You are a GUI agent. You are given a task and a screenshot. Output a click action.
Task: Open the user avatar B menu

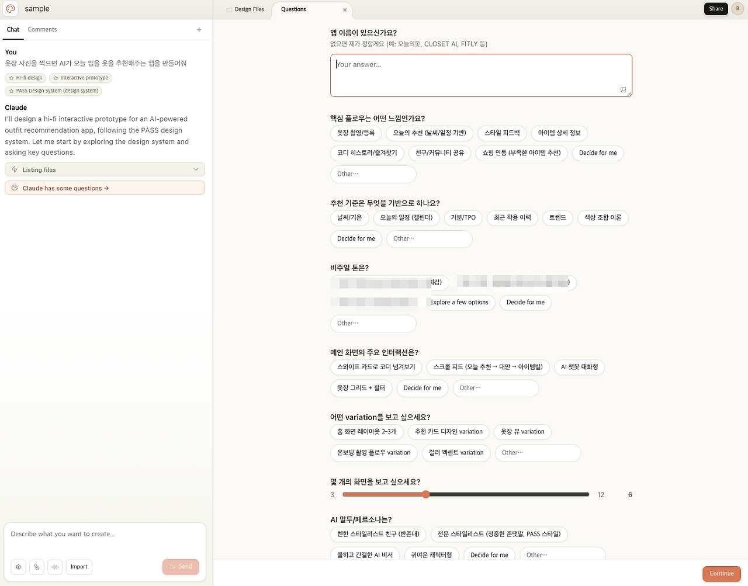737,9
